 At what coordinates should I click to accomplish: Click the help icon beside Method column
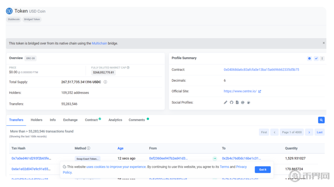[x=89, y=148]
